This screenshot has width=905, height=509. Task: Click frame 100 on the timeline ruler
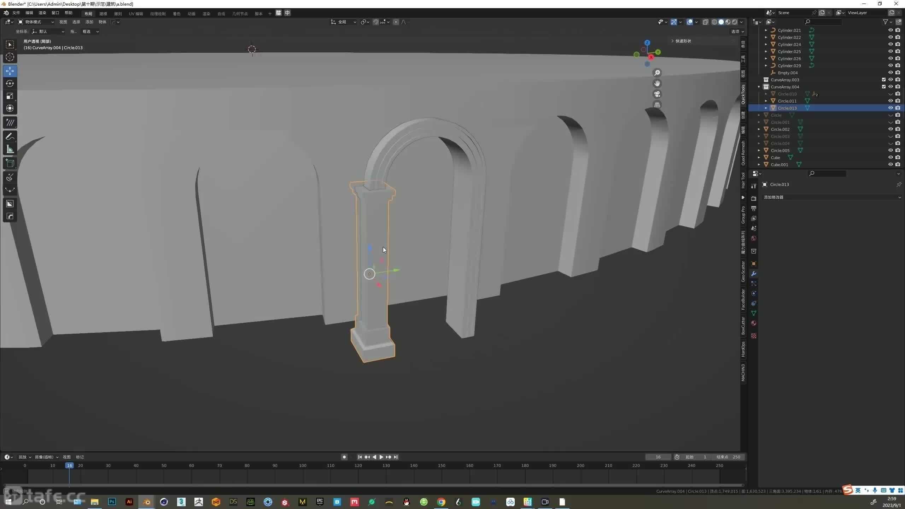303,466
